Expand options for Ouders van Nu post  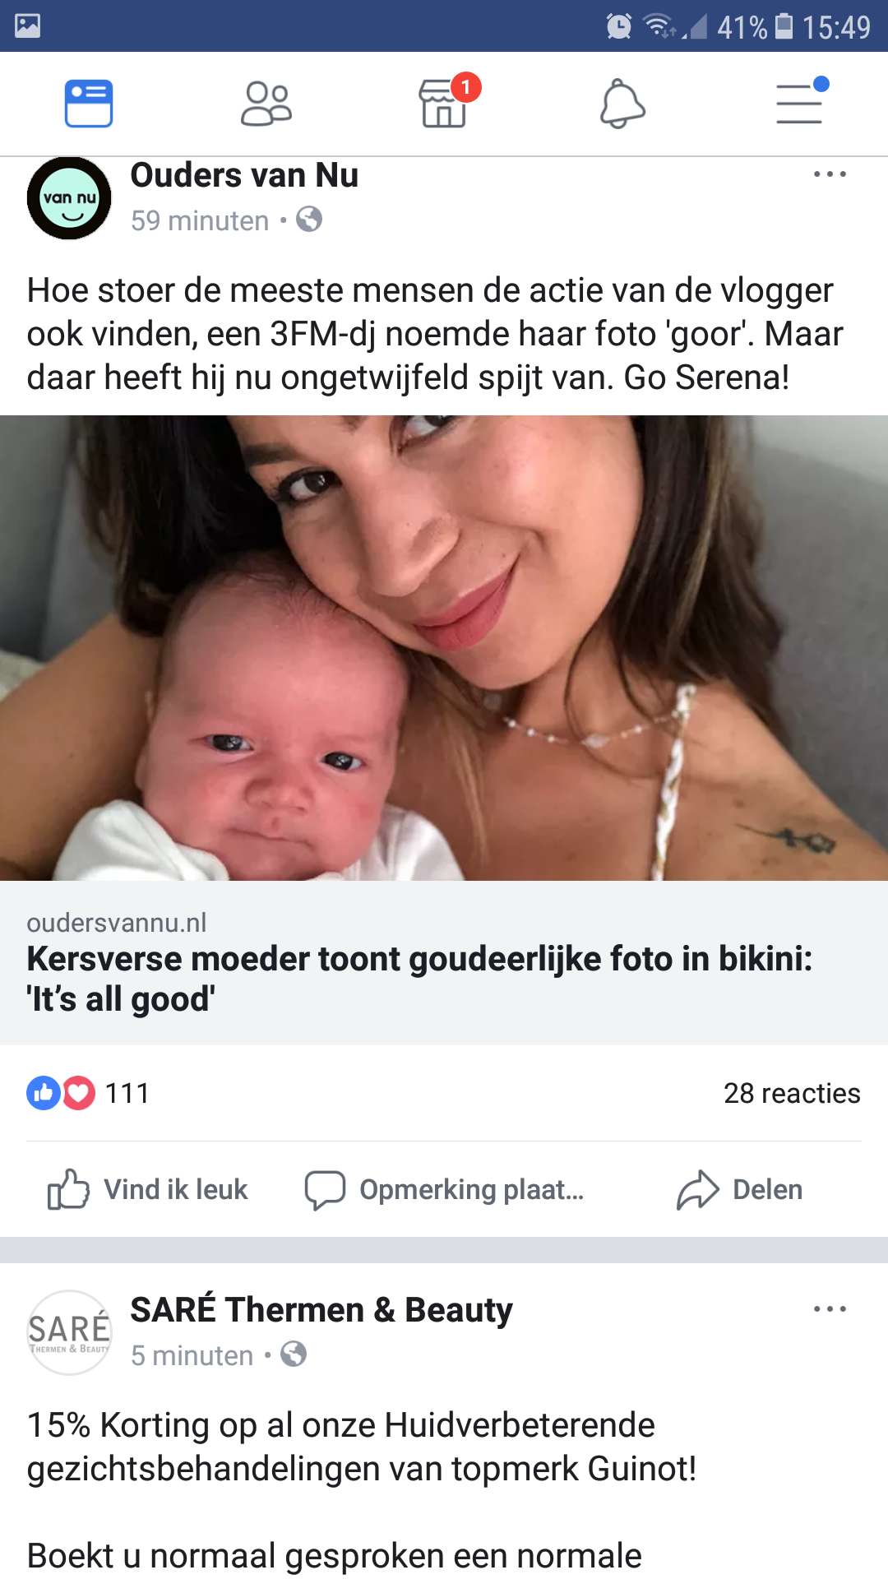[830, 174]
